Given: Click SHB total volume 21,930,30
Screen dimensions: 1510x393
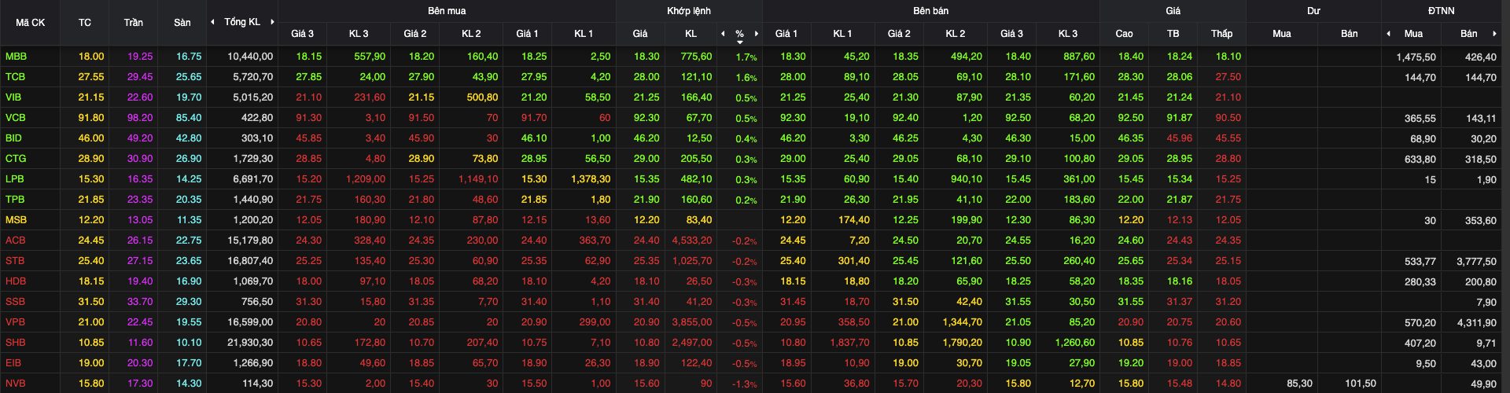Looking at the screenshot, I should 250,343.
